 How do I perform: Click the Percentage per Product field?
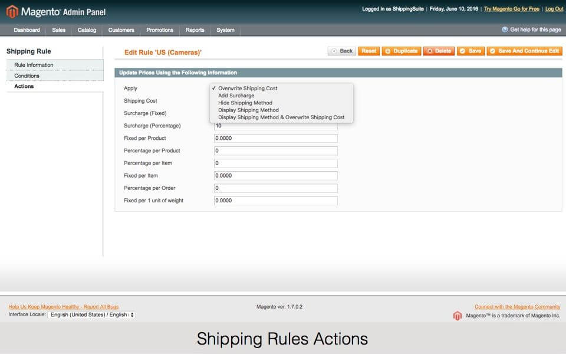click(276, 150)
